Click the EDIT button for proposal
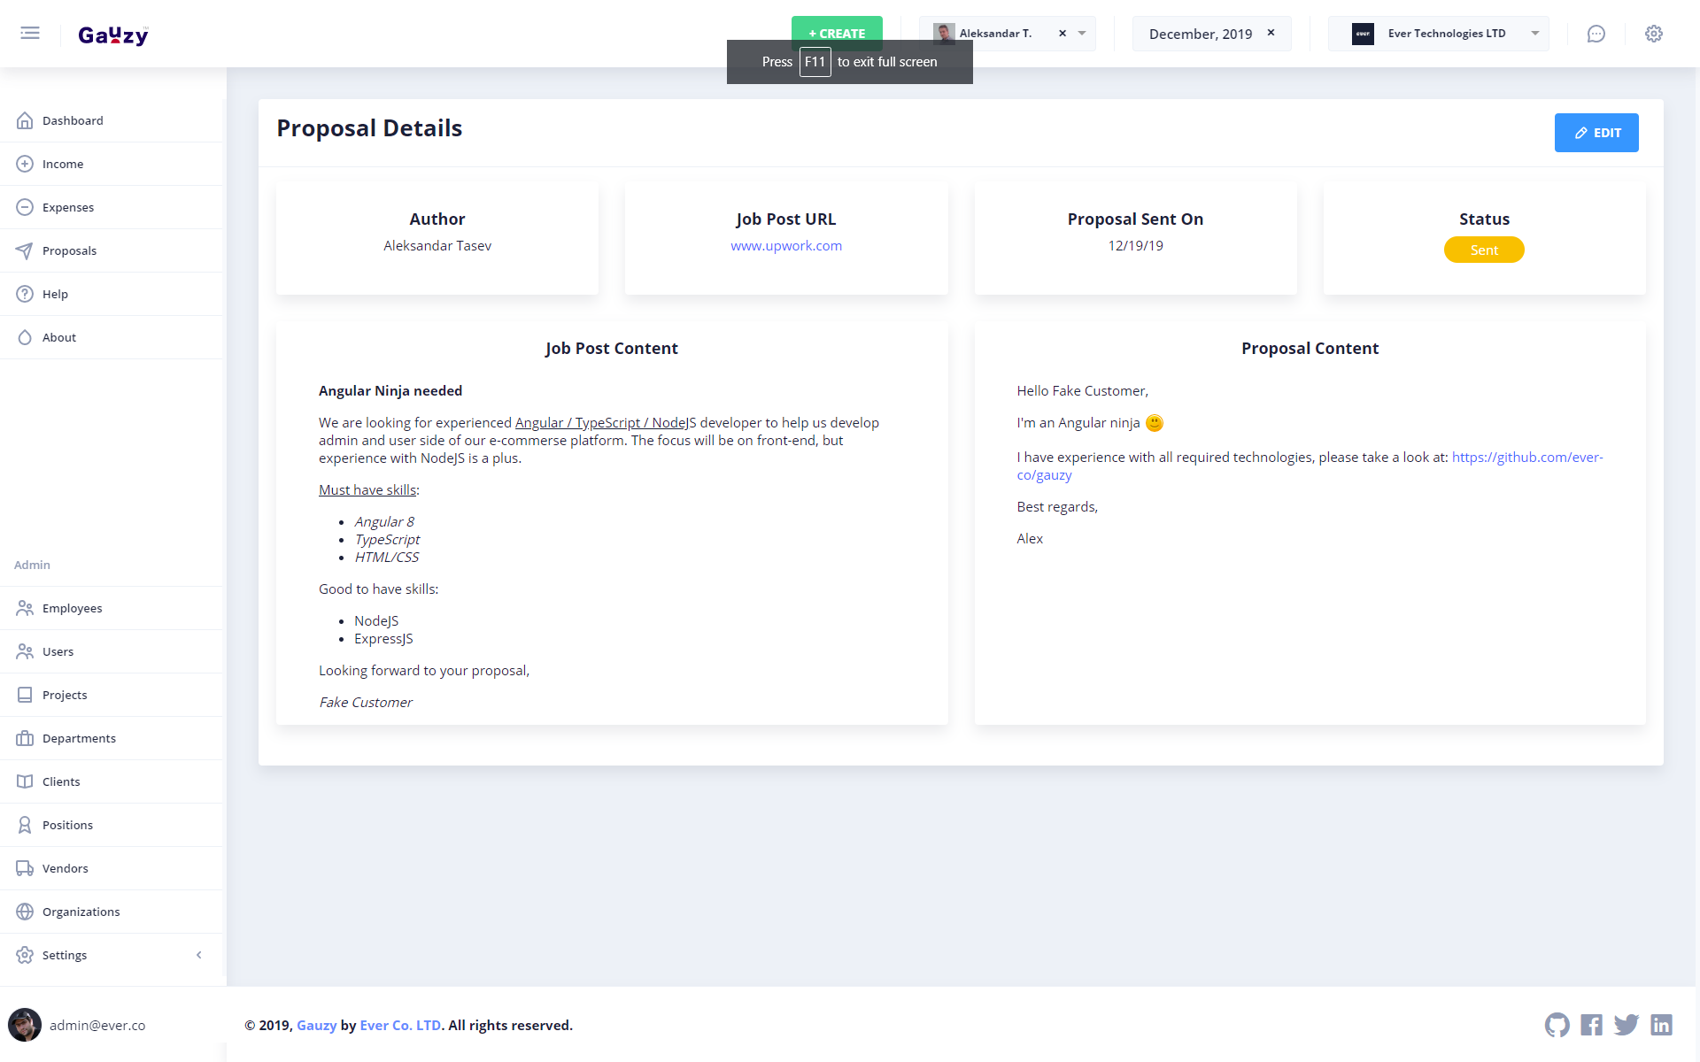 click(x=1596, y=132)
